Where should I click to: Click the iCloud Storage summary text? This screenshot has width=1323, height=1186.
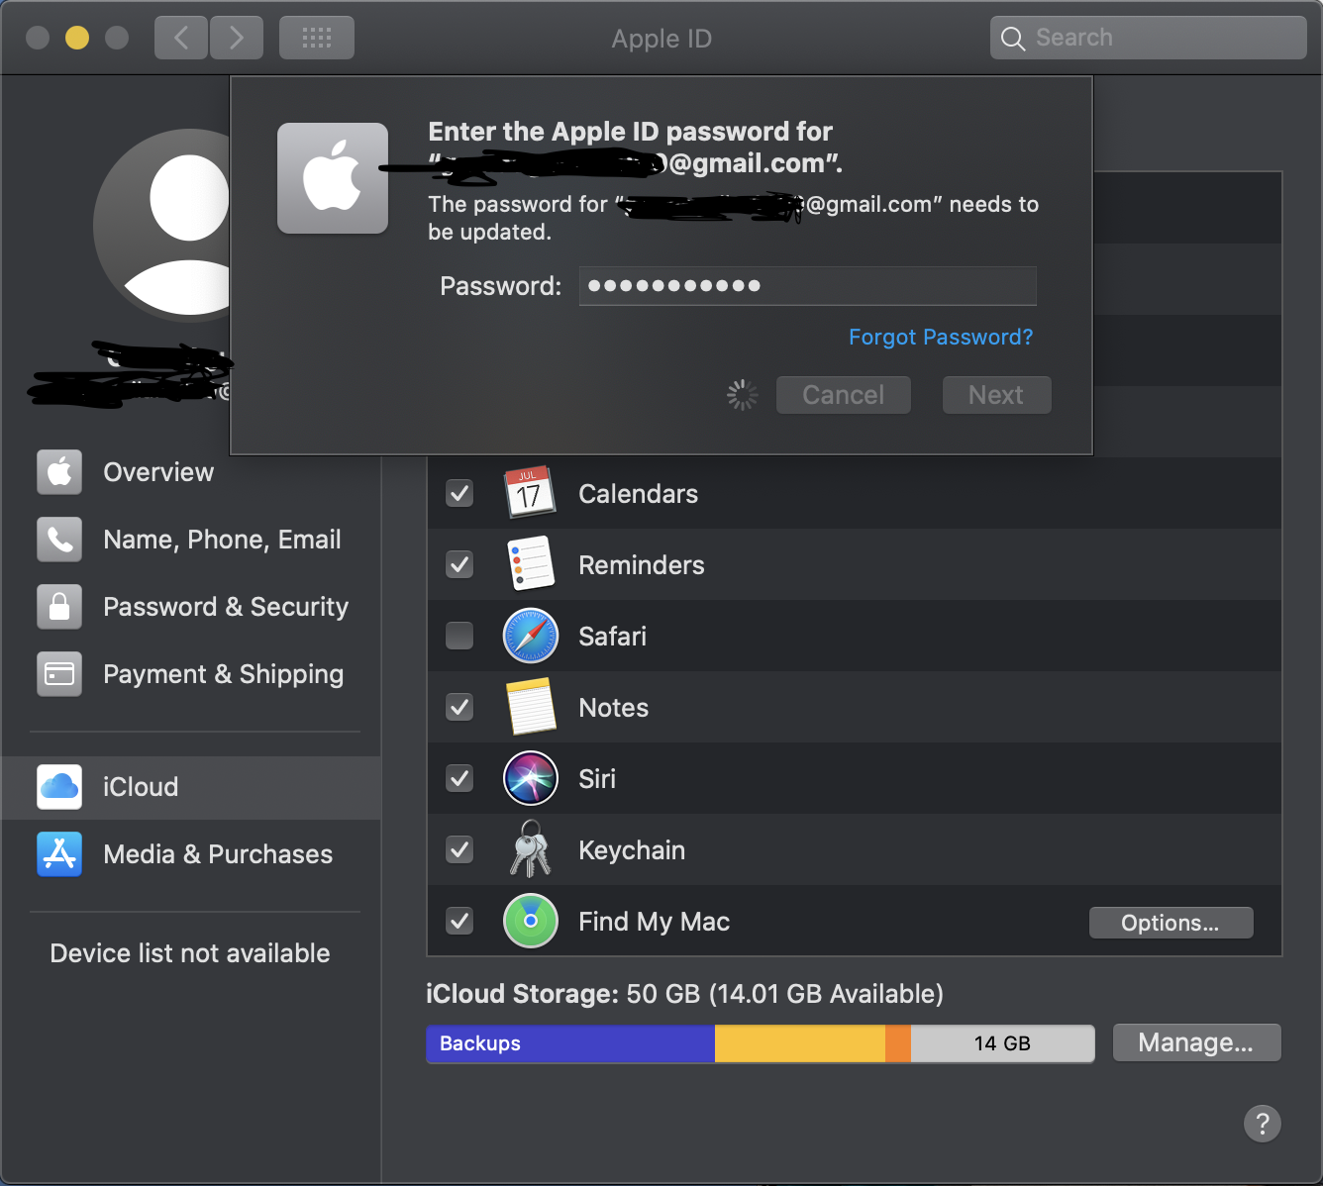tap(684, 993)
